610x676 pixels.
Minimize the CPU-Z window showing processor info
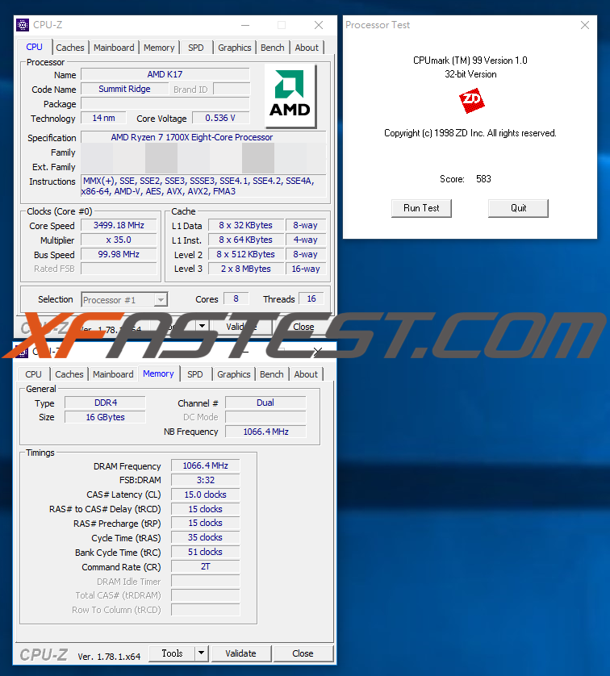[x=244, y=25]
